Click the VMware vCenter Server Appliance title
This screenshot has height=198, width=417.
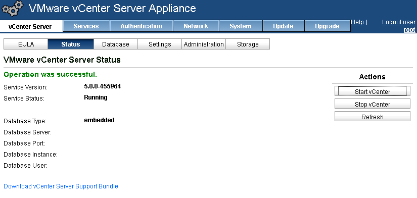(112, 8)
